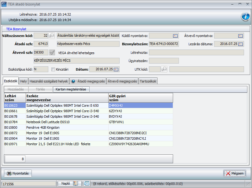Click the Bizonylatszám field
This screenshot has width=252, height=188.
(164, 44)
